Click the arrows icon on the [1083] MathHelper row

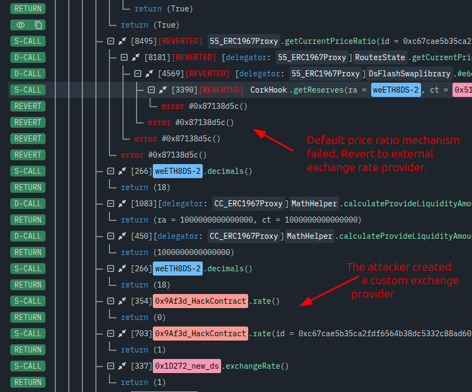click(122, 204)
